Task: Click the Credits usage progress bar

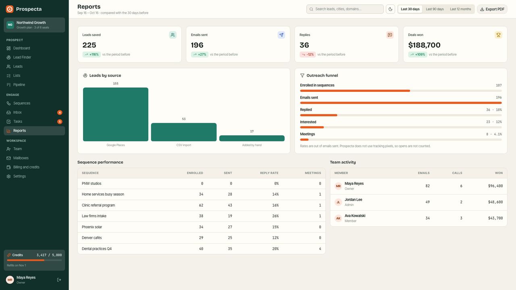Action: [34, 260]
